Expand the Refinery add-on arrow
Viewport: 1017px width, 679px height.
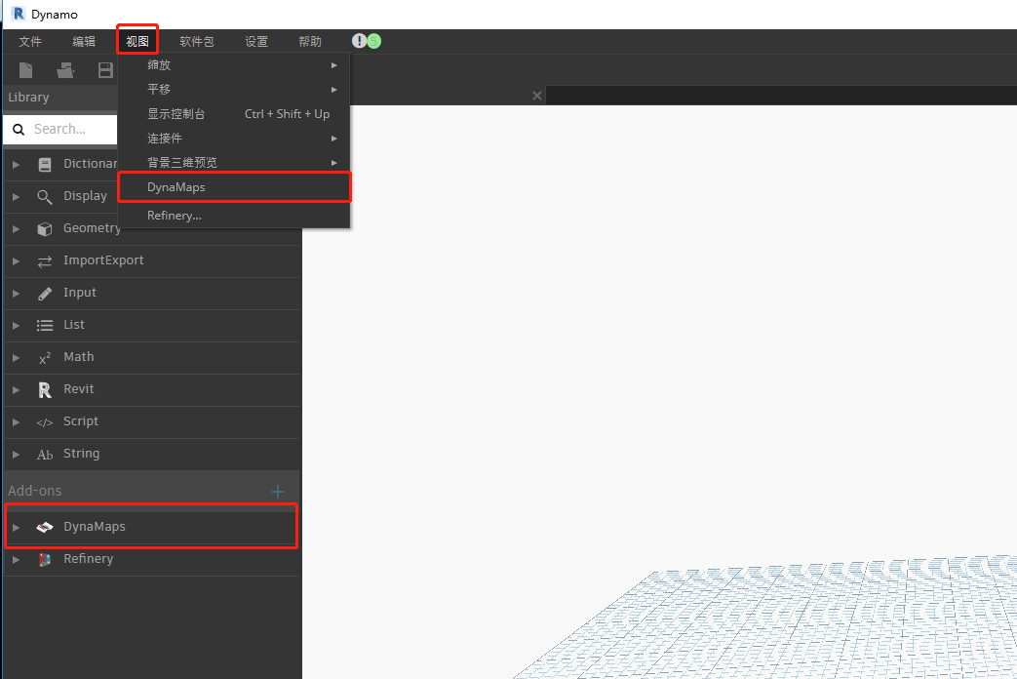[17, 560]
